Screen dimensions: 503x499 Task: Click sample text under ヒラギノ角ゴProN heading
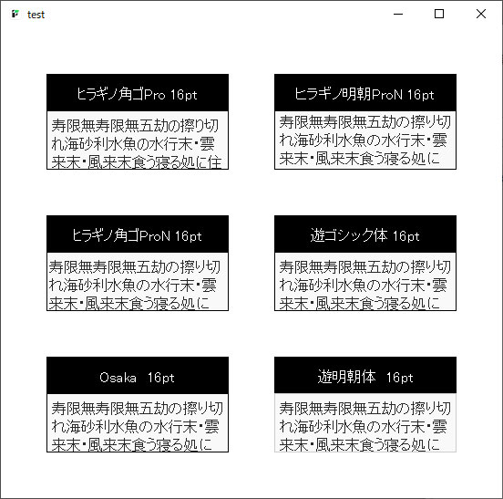[x=138, y=282]
